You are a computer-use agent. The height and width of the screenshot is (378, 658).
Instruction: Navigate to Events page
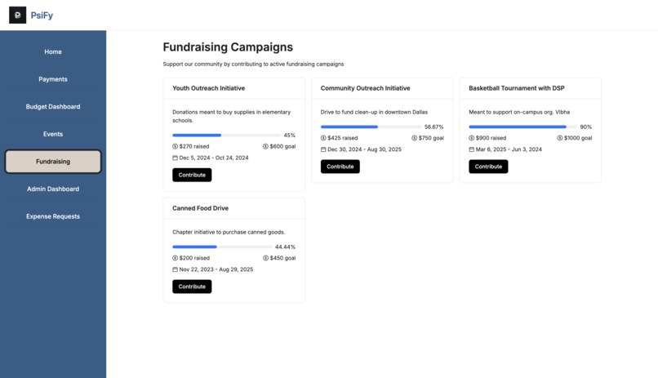[x=53, y=134]
